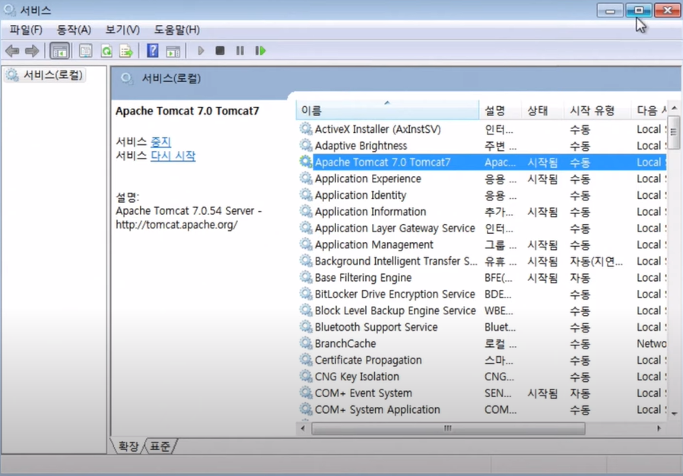Click the 다시 시작 service link

(173, 156)
